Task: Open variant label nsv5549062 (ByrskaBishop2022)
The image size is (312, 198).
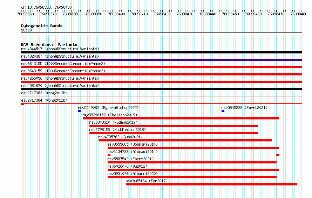Action: point(108,108)
